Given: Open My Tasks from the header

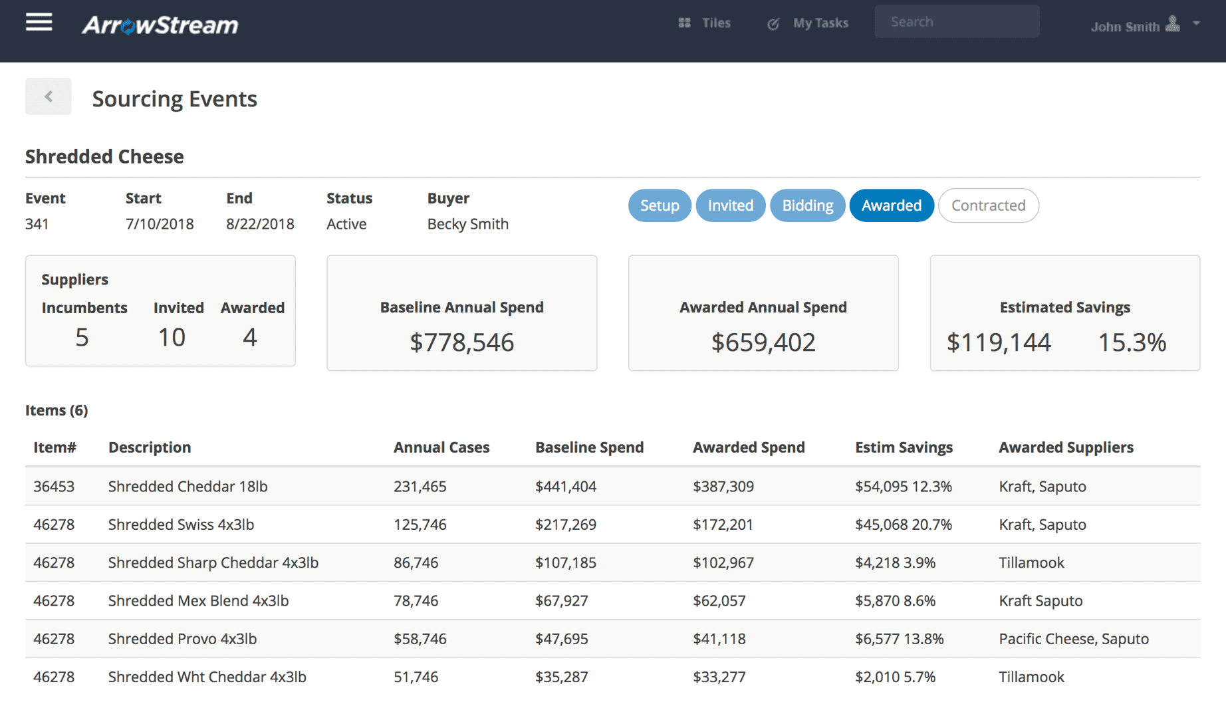Looking at the screenshot, I should pos(820,23).
